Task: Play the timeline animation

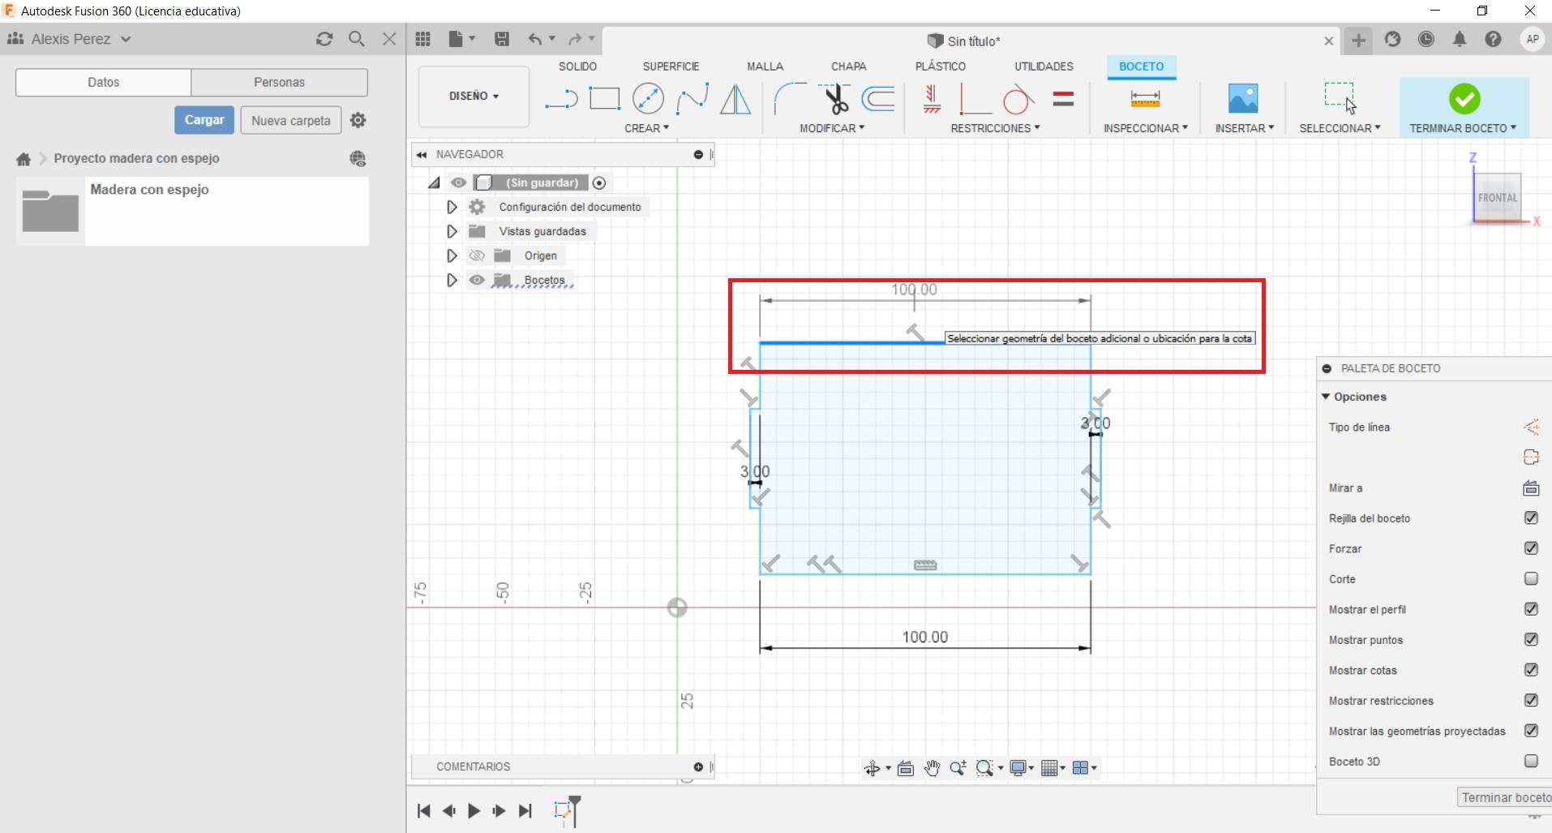Action: [474, 810]
